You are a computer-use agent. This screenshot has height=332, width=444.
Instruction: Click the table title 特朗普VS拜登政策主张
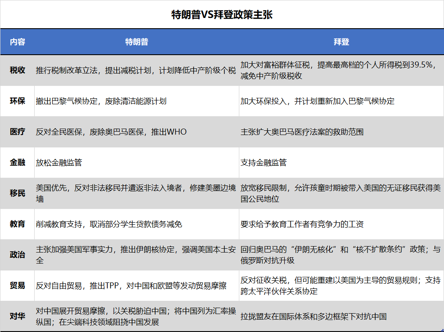tap(222, 15)
